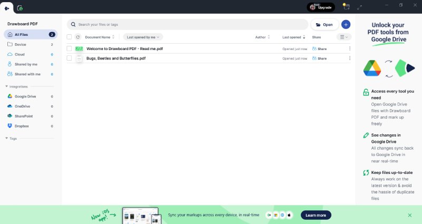
Task: Click the All Files count badge
Action: tap(52, 34)
